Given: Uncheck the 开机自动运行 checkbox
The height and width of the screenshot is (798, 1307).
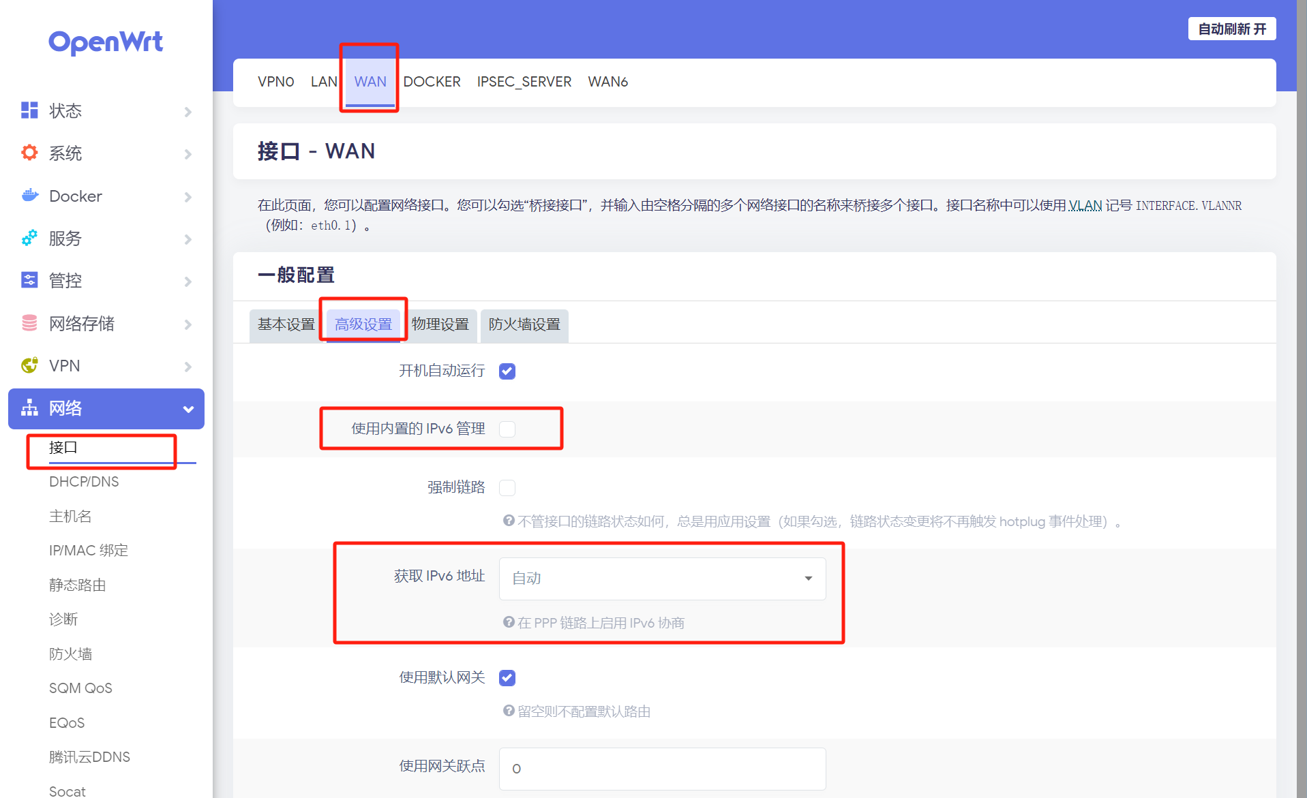Looking at the screenshot, I should (x=507, y=371).
